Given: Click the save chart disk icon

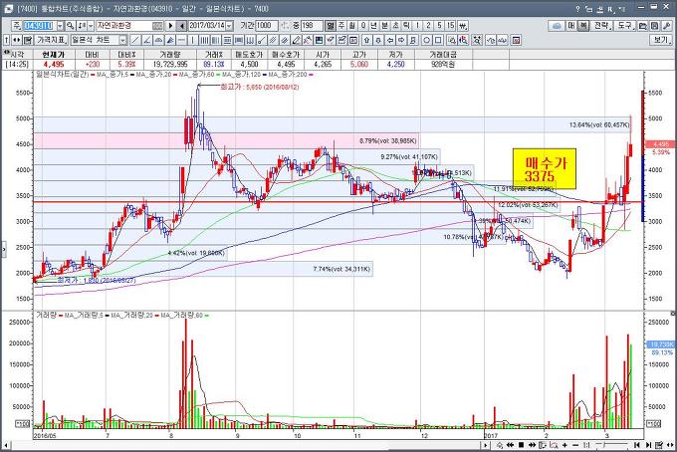Looking at the screenshot, I should [x=654, y=26].
